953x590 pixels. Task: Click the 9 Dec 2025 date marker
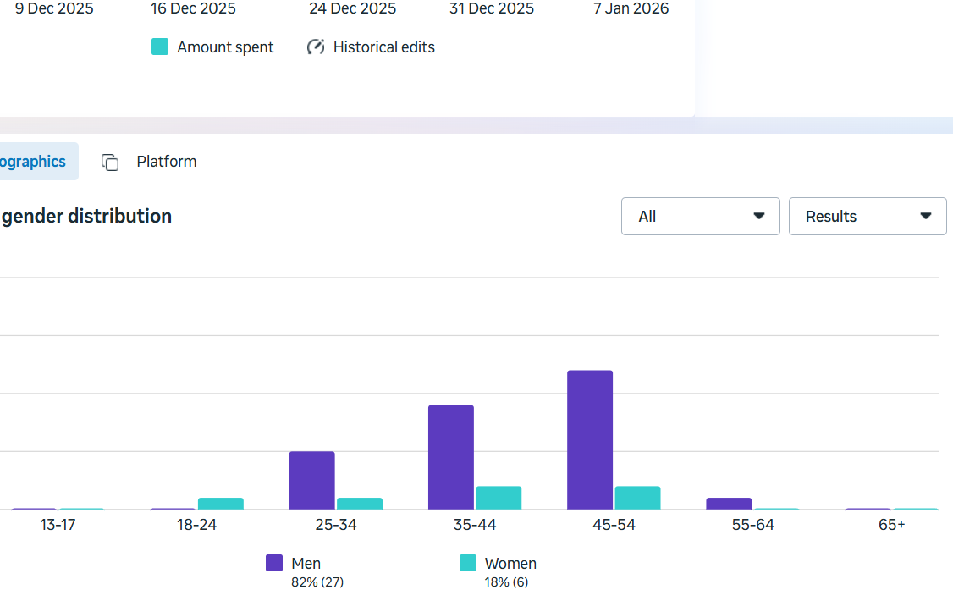(52, 8)
